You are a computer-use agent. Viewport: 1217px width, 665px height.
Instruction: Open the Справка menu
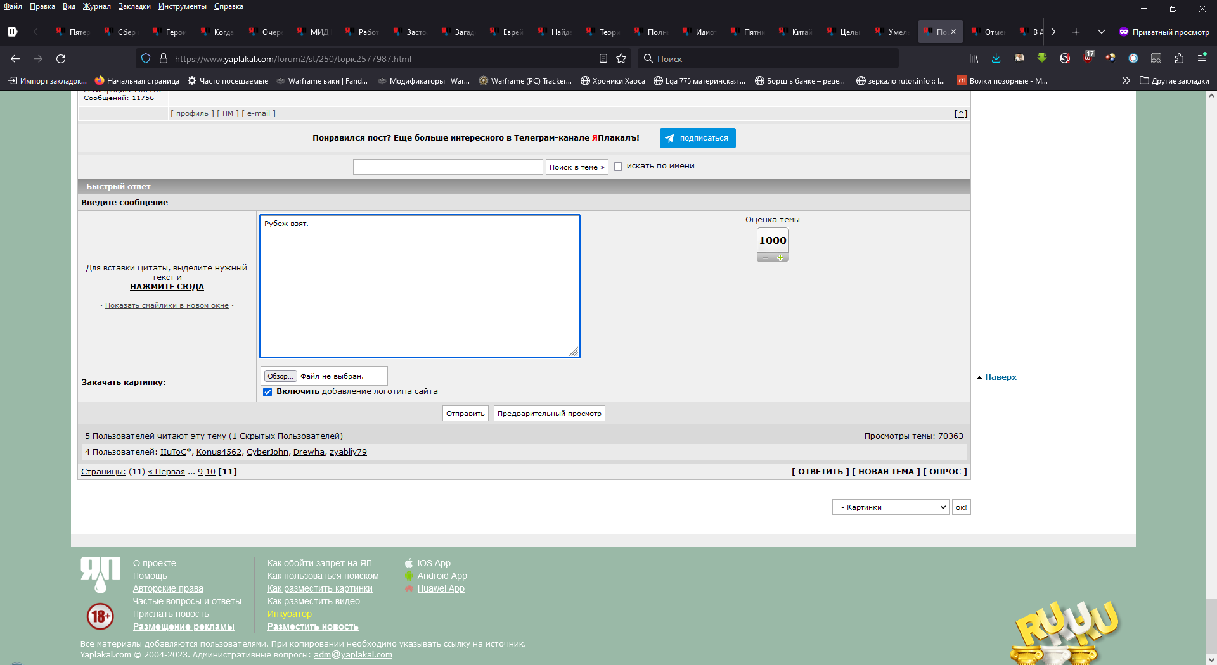(228, 6)
